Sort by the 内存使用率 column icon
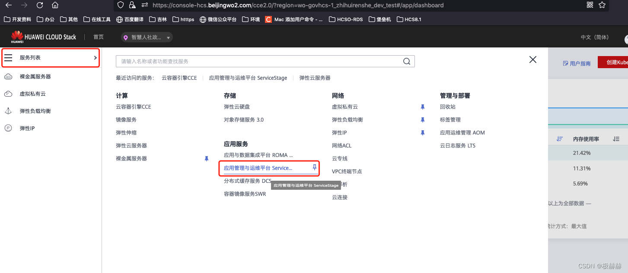The image size is (628, 273). [x=616, y=139]
